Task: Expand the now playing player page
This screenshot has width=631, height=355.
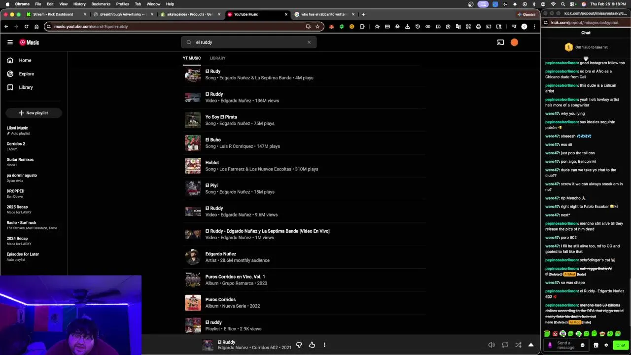Action: tap(531, 345)
